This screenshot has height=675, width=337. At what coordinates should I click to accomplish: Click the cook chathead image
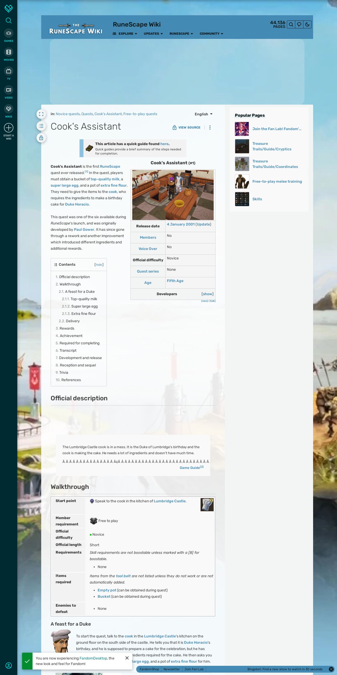[61, 642]
